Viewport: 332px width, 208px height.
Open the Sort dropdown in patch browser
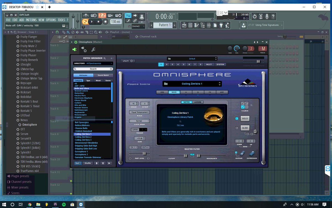tap(78, 163)
